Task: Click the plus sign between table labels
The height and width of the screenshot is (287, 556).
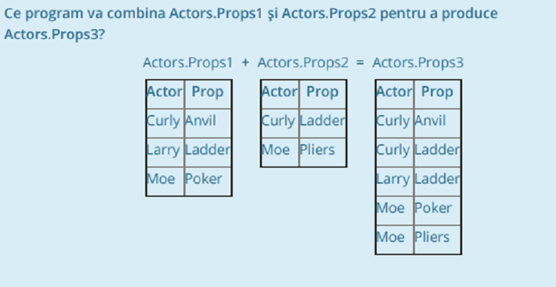Action: point(245,62)
